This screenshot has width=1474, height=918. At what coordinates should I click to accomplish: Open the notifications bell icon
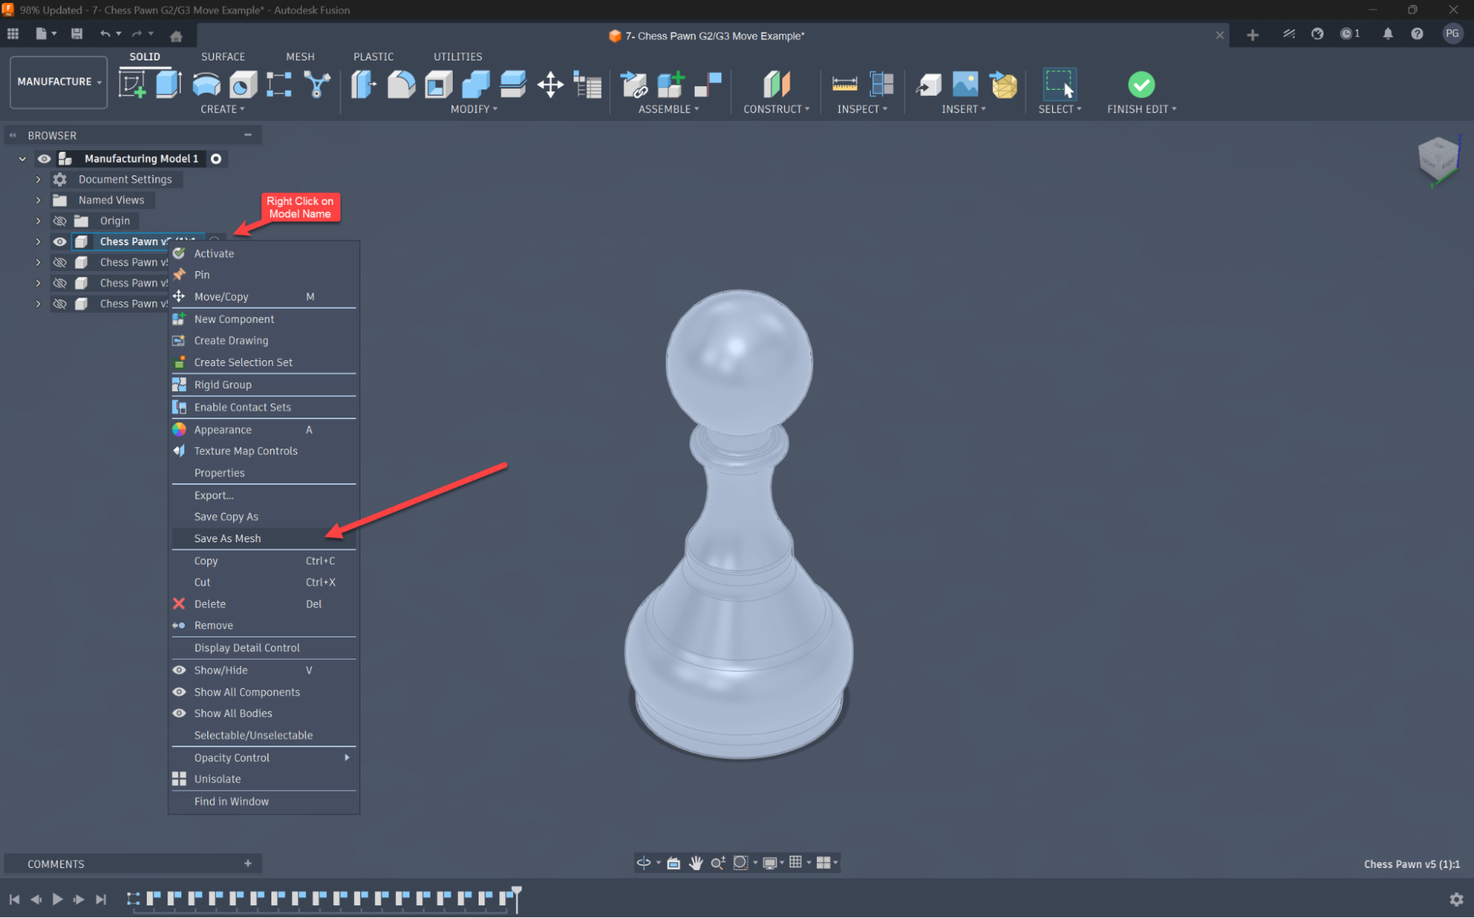pyautogui.click(x=1387, y=34)
